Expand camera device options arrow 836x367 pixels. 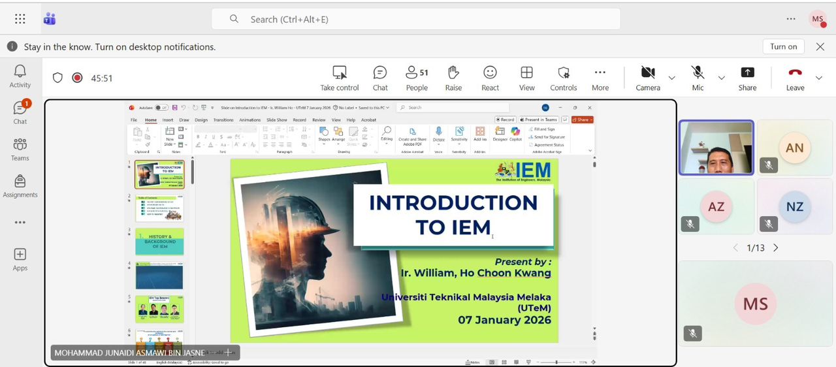coord(672,78)
